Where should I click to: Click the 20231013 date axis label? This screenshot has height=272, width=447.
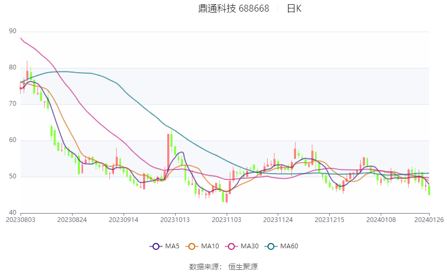[175, 220]
